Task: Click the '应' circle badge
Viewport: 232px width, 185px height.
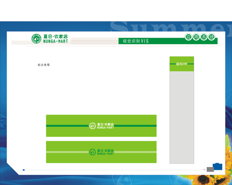Action: (x=188, y=37)
